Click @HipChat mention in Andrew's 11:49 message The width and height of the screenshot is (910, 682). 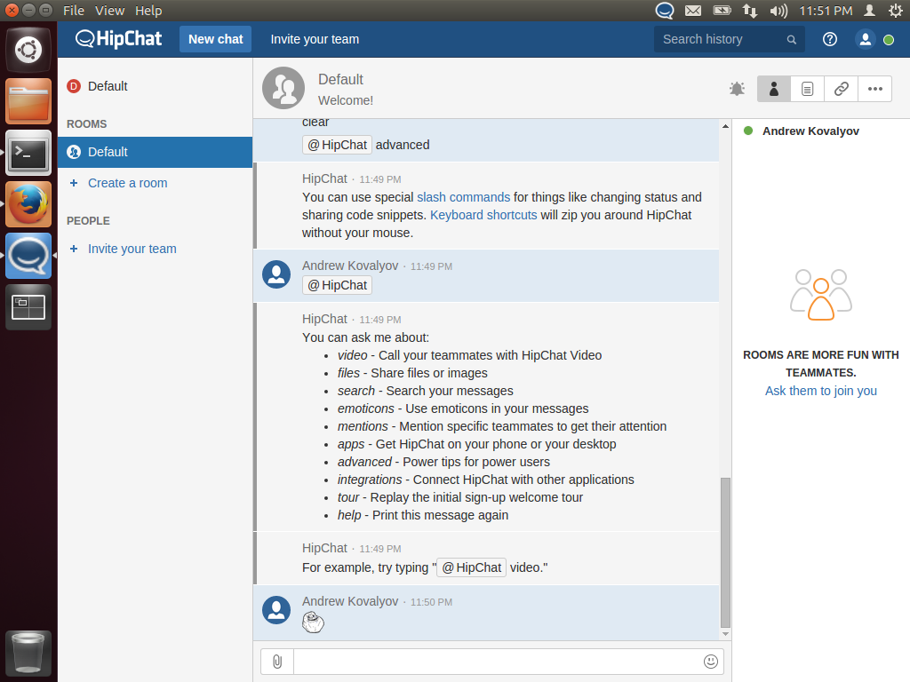coord(337,285)
